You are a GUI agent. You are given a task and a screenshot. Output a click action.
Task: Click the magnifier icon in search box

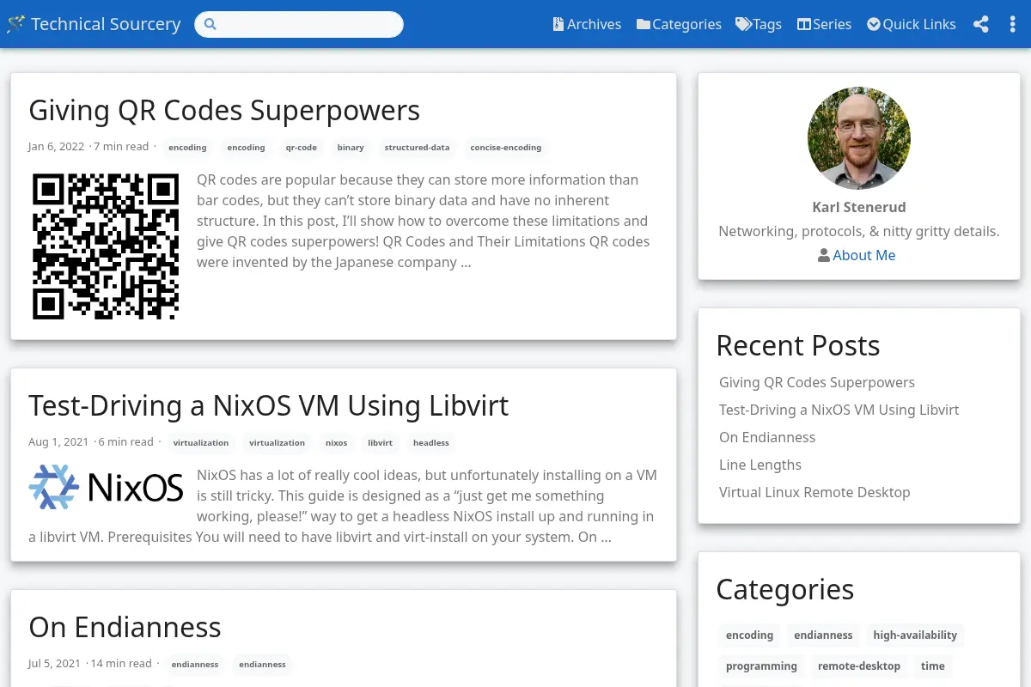point(210,24)
